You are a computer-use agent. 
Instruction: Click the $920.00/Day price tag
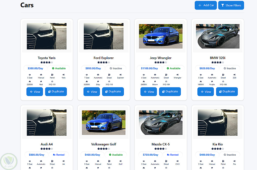[x=207, y=68]
